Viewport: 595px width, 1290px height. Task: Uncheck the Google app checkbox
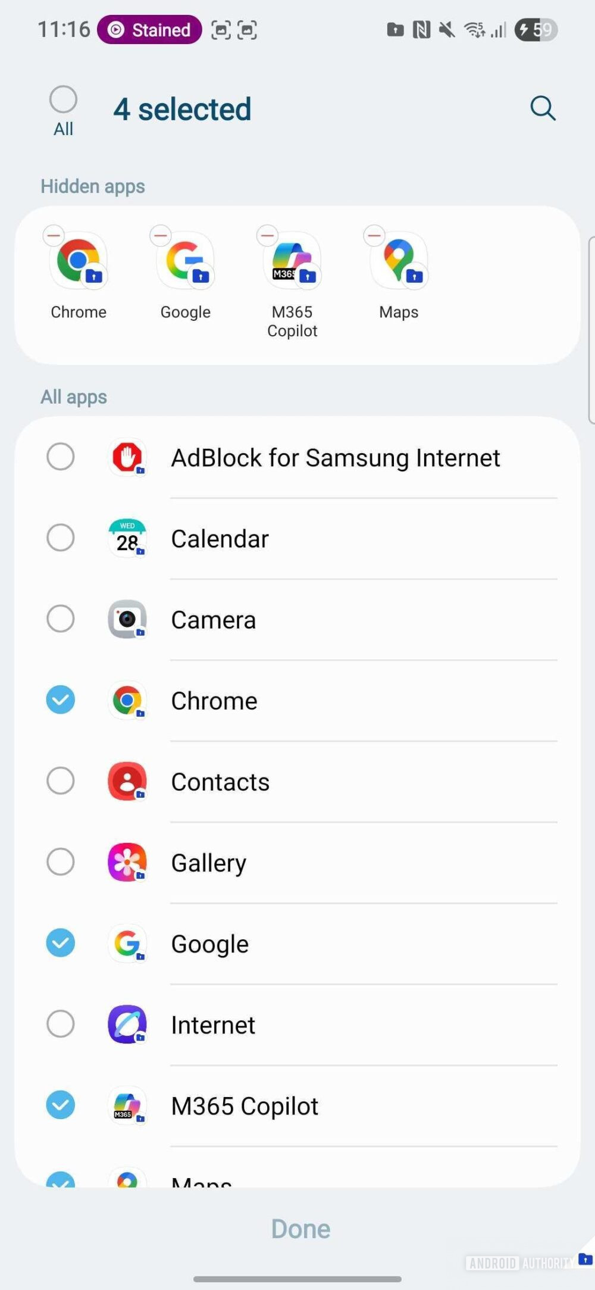click(x=61, y=943)
